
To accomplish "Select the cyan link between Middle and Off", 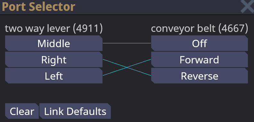I will click(x=127, y=43).
